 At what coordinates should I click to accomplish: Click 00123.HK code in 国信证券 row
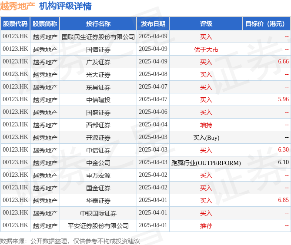(x=15, y=49)
